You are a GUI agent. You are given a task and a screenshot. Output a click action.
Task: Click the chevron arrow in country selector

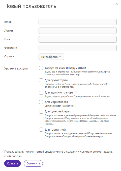[x=60, y=57]
